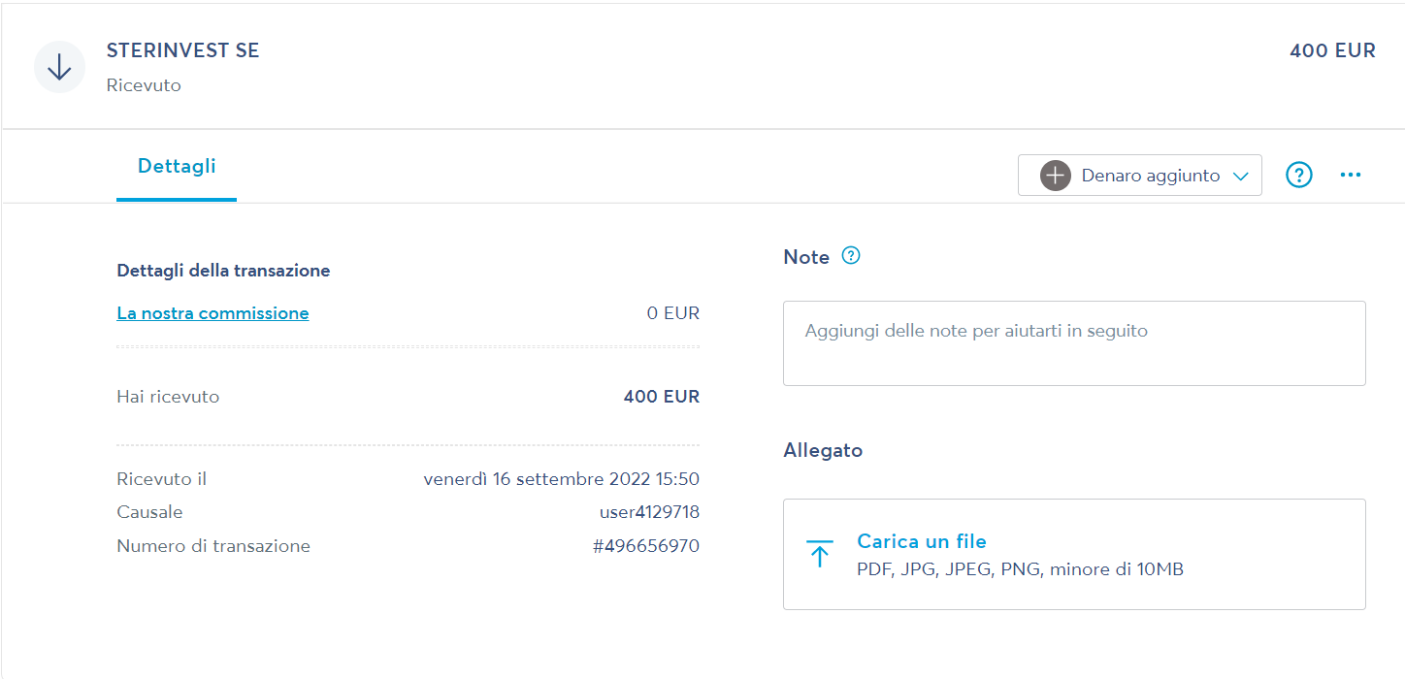Image resolution: width=1405 pixels, height=679 pixels.
Task: Click the Carica un file link
Action: 921,541
